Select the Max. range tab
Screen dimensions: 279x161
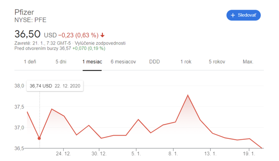248,62
